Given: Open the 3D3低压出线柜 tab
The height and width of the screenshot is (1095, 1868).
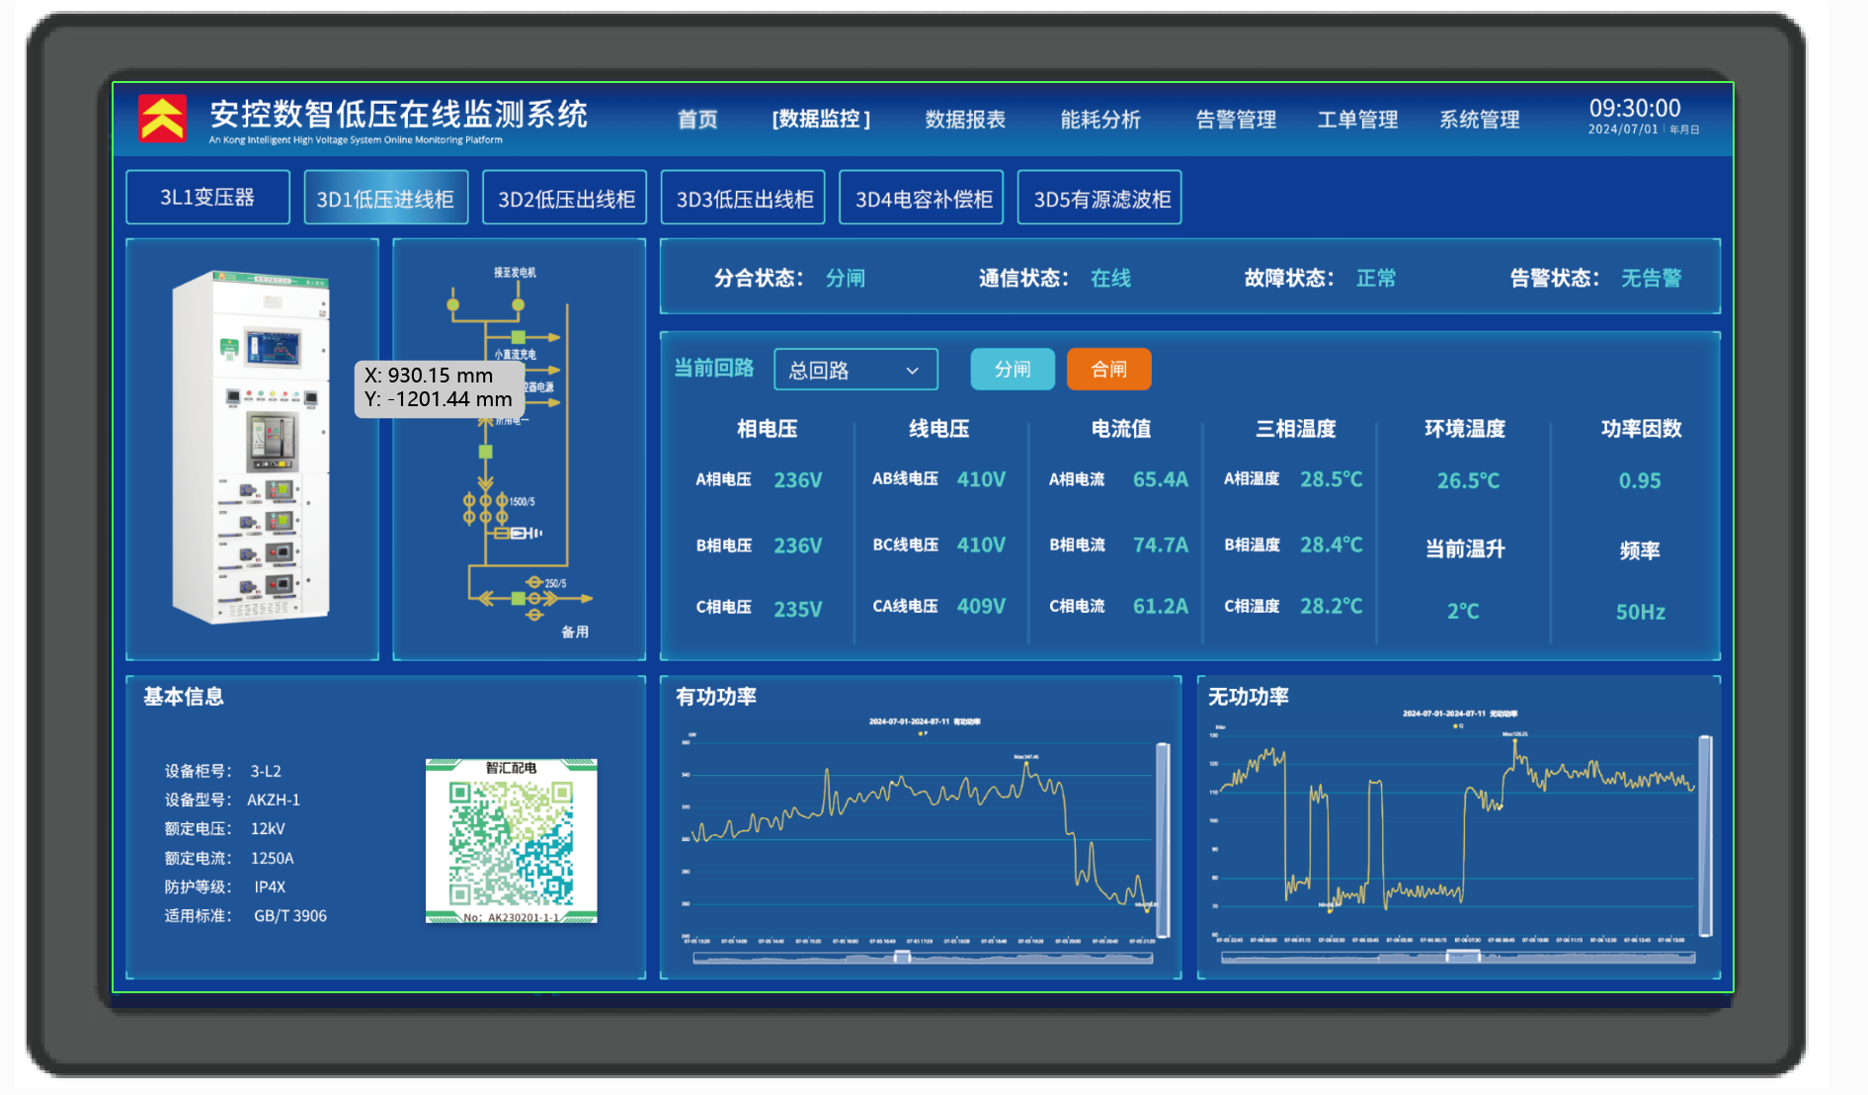Looking at the screenshot, I should [743, 197].
